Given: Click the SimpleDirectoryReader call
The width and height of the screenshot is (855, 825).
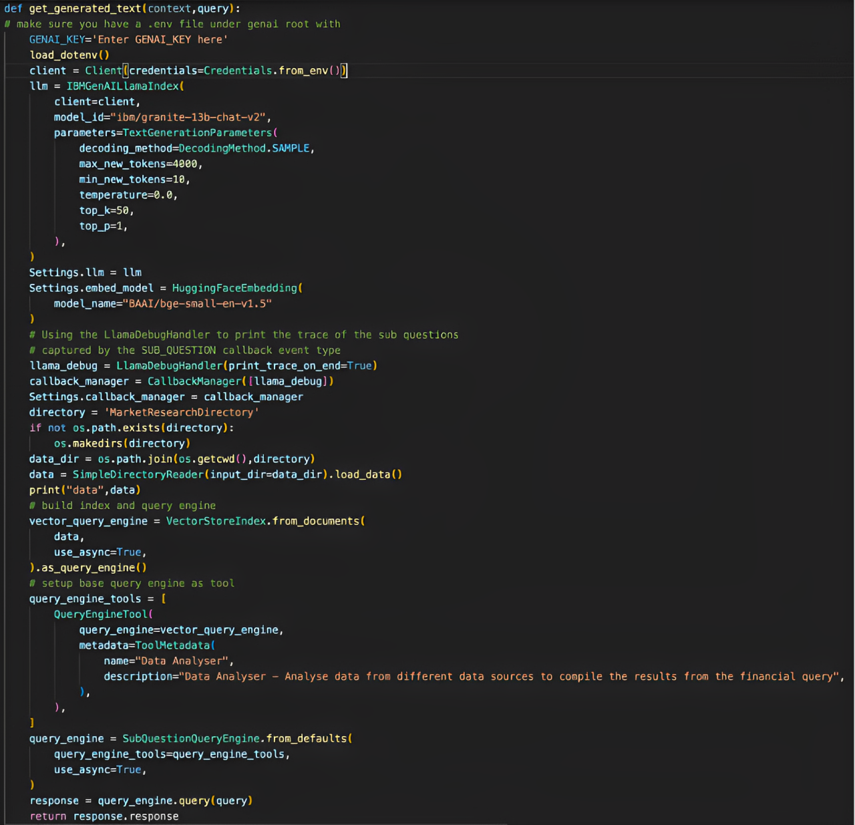Looking at the screenshot, I should pyautogui.click(x=138, y=474).
